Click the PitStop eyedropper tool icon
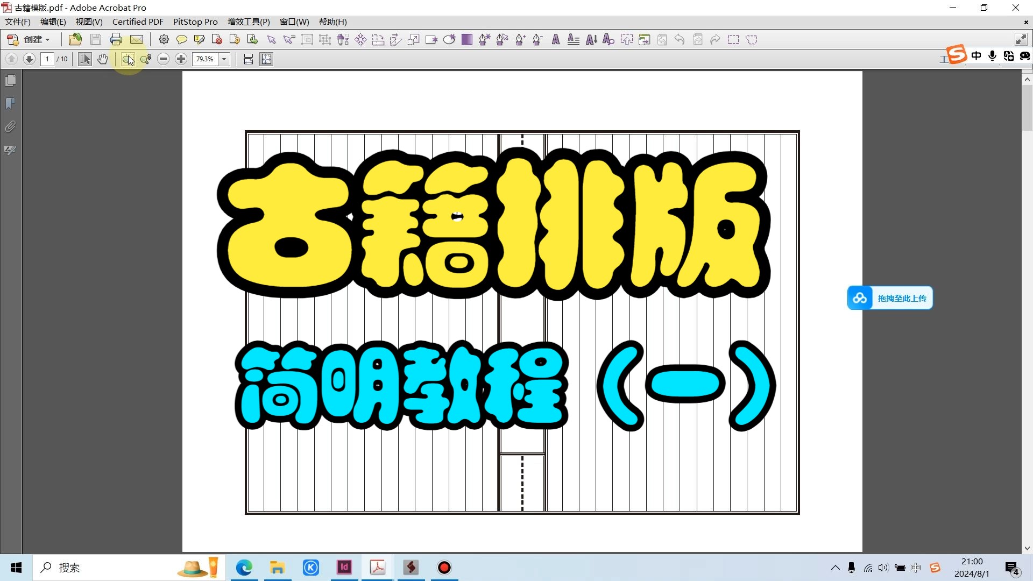This screenshot has width=1033, height=581. click(x=343, y=39)
